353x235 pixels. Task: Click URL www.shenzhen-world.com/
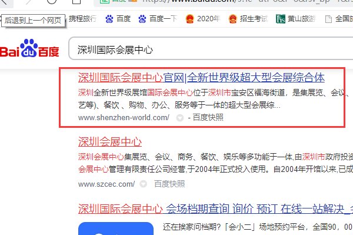point(124,118)
